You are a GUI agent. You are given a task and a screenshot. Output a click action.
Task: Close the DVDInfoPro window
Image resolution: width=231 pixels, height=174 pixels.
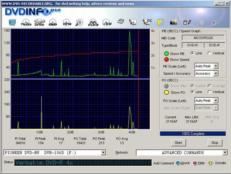[x=227, y=4]
